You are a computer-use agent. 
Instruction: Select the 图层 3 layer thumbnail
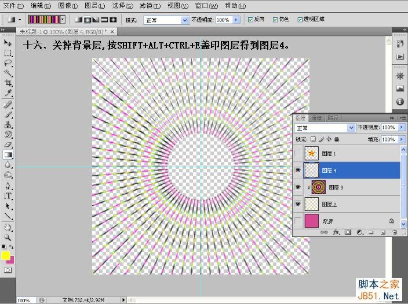pos(319,187)
